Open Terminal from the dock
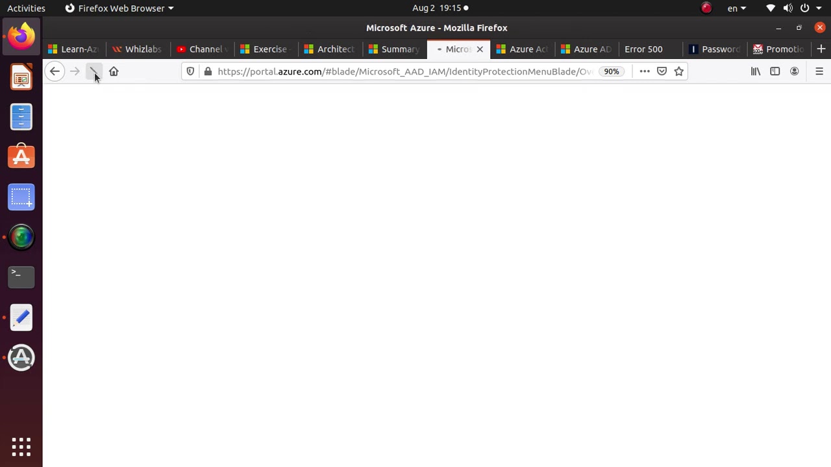Viewport: 831px width, 467px height. point(21,277)
